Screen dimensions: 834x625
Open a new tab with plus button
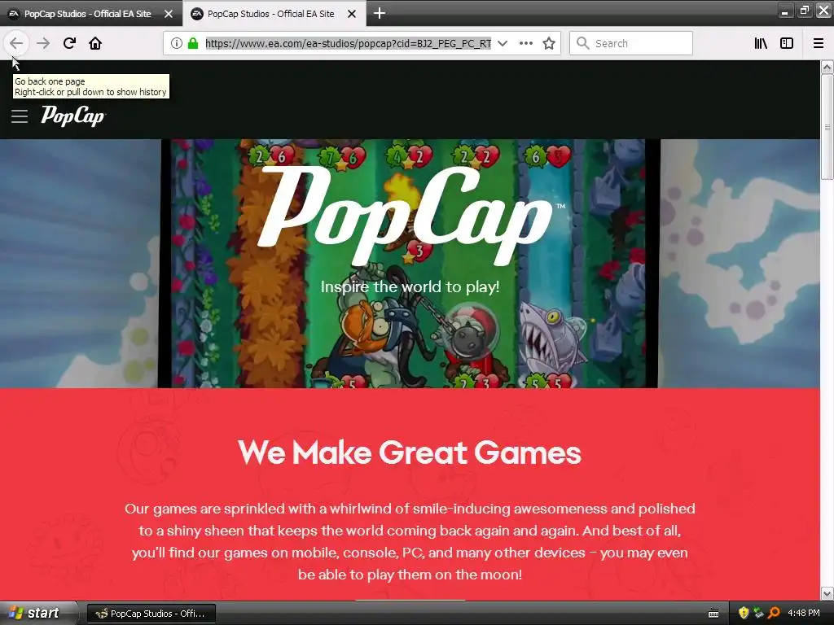click(380, 13)
